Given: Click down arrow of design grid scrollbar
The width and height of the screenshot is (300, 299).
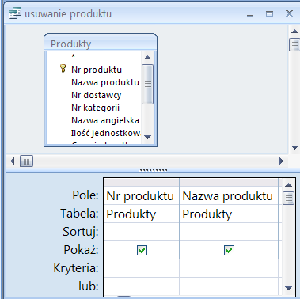Looking at the screenshot, I should [288, 288].
